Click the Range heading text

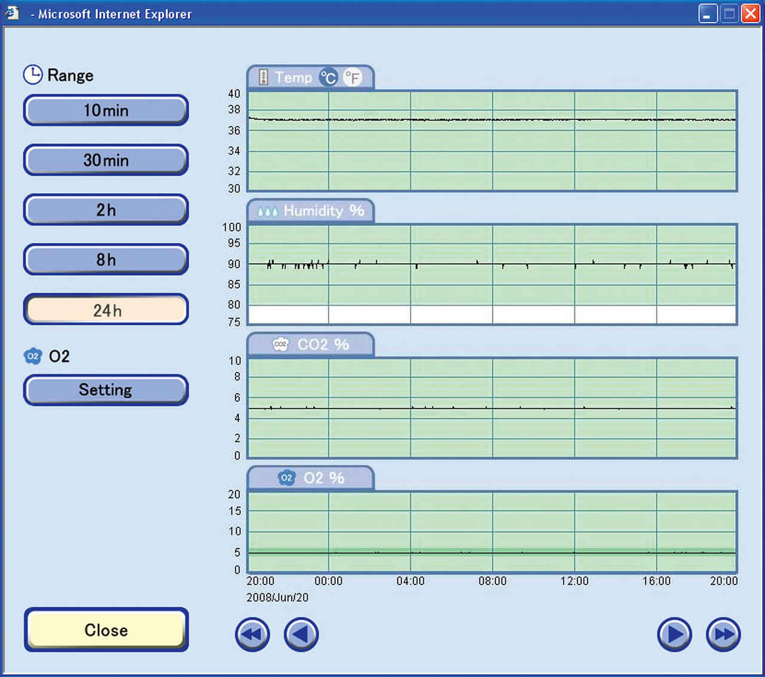click(x=70, y=75)
